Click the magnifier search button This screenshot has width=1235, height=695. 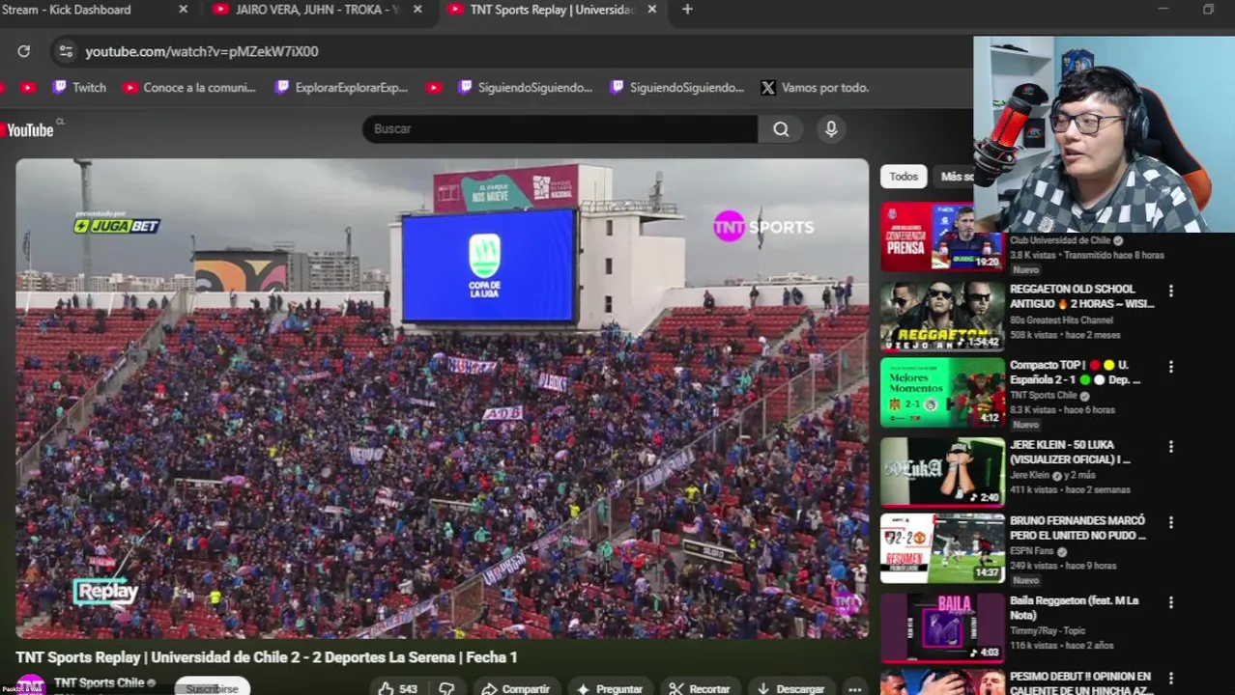(781, 128)
